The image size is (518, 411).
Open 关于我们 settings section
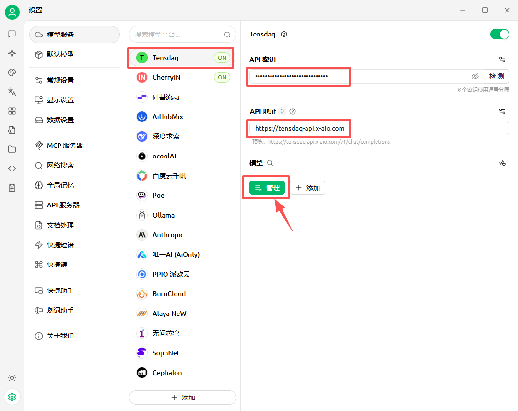74,336
